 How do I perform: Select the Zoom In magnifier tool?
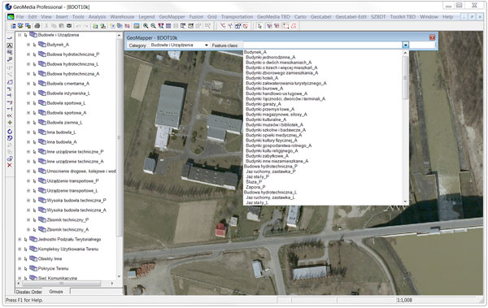(146, 26)
